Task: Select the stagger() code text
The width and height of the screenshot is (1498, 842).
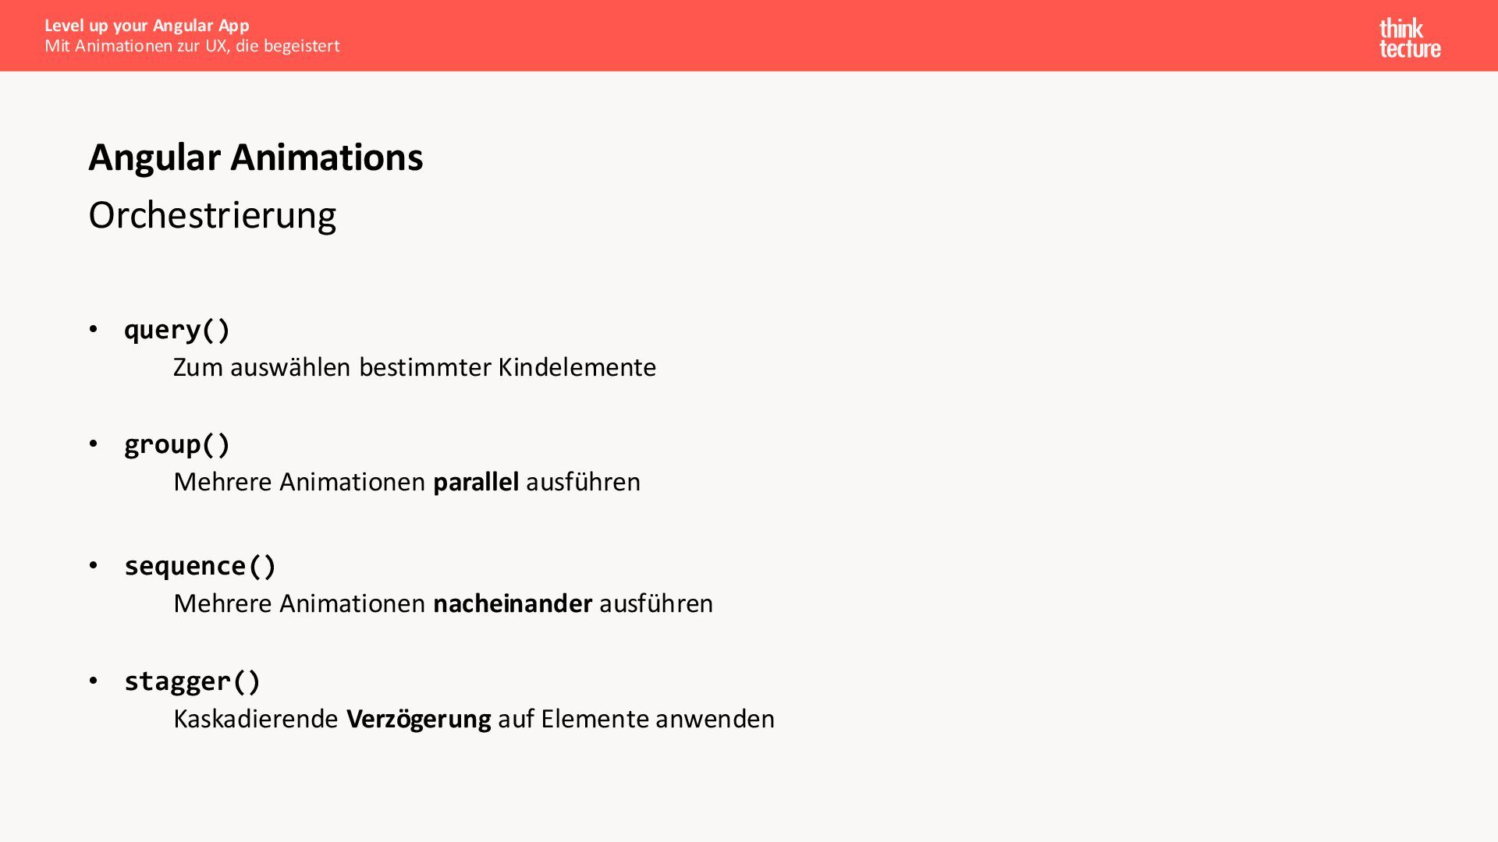Action: click(192, 681)
